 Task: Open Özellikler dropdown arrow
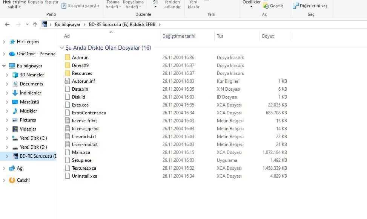tap(251, 7)
